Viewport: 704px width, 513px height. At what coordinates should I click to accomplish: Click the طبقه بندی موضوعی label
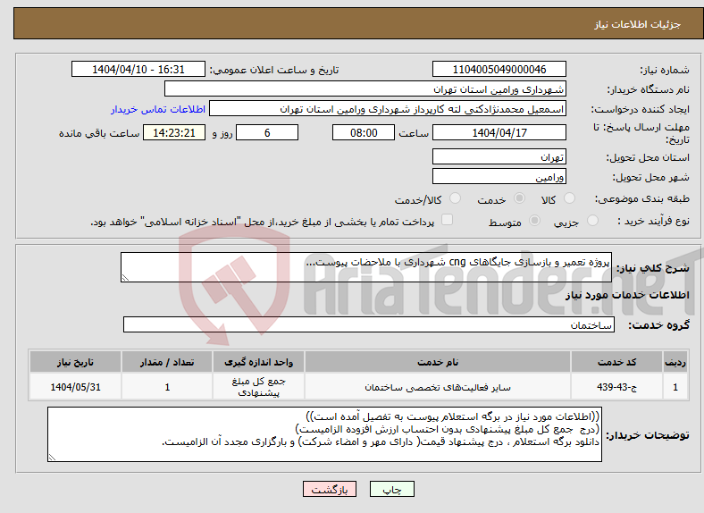(x=642, y=198)
